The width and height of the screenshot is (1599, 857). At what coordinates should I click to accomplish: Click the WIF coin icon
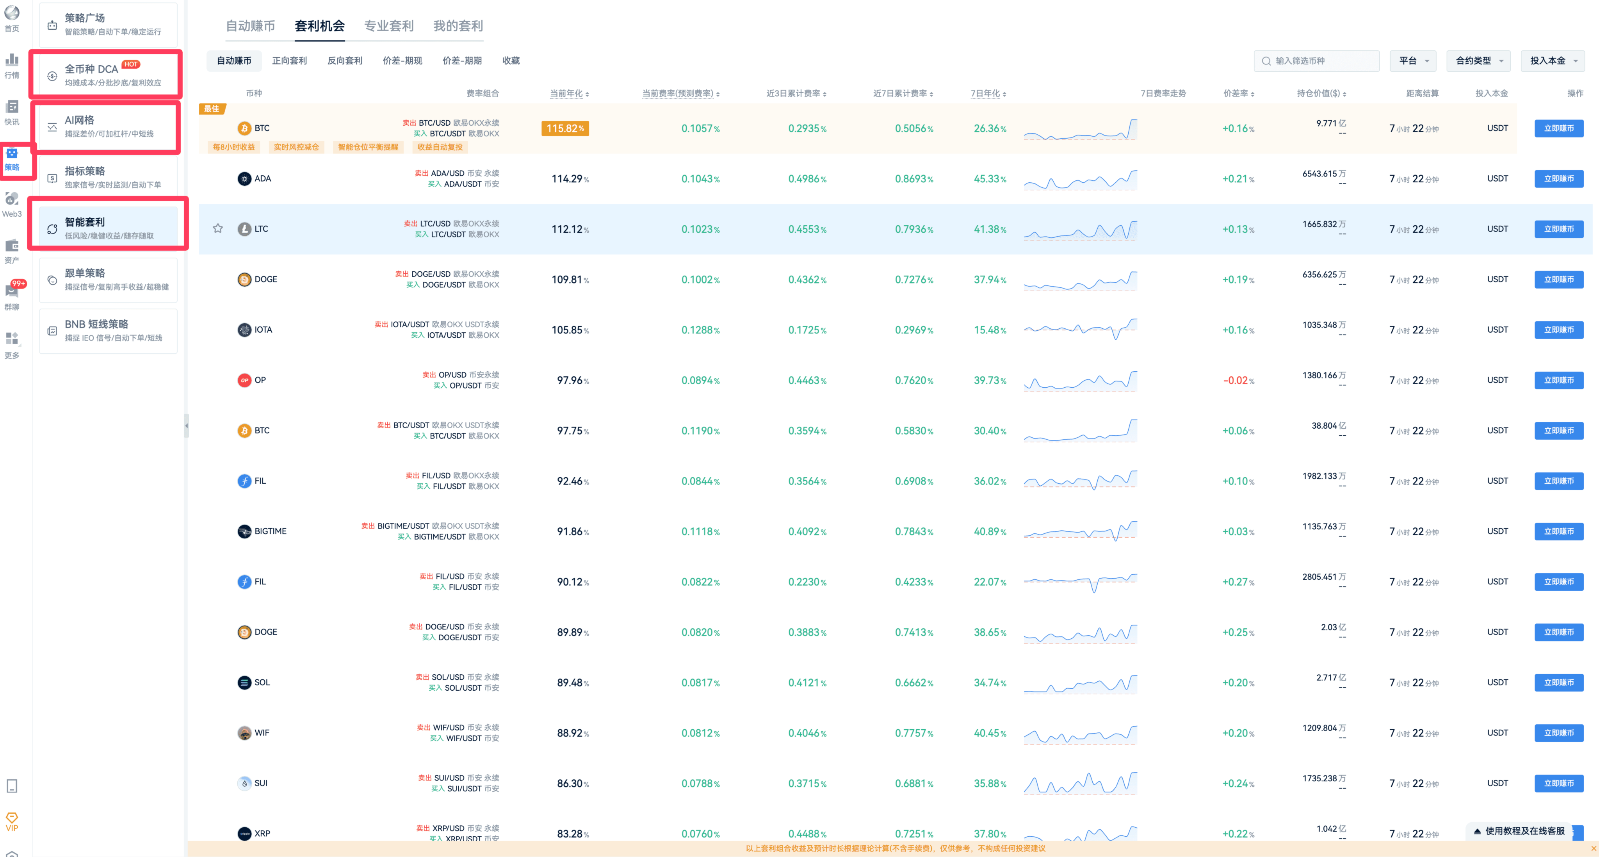244,733
